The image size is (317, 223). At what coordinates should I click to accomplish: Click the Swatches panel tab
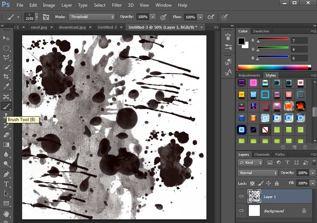261,31
